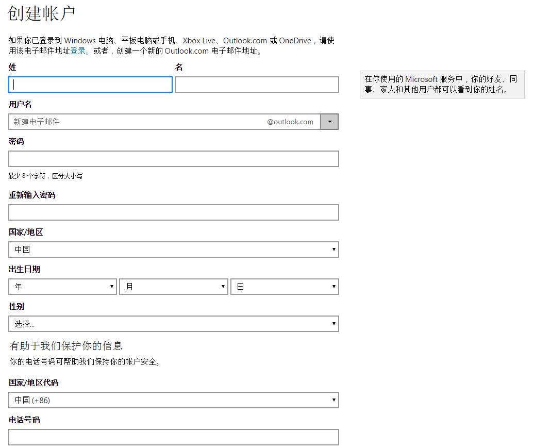Click the arrow icon on the 国家/地区代码 selector
This screenshot has width=534, height=448.
pos(333,400)
